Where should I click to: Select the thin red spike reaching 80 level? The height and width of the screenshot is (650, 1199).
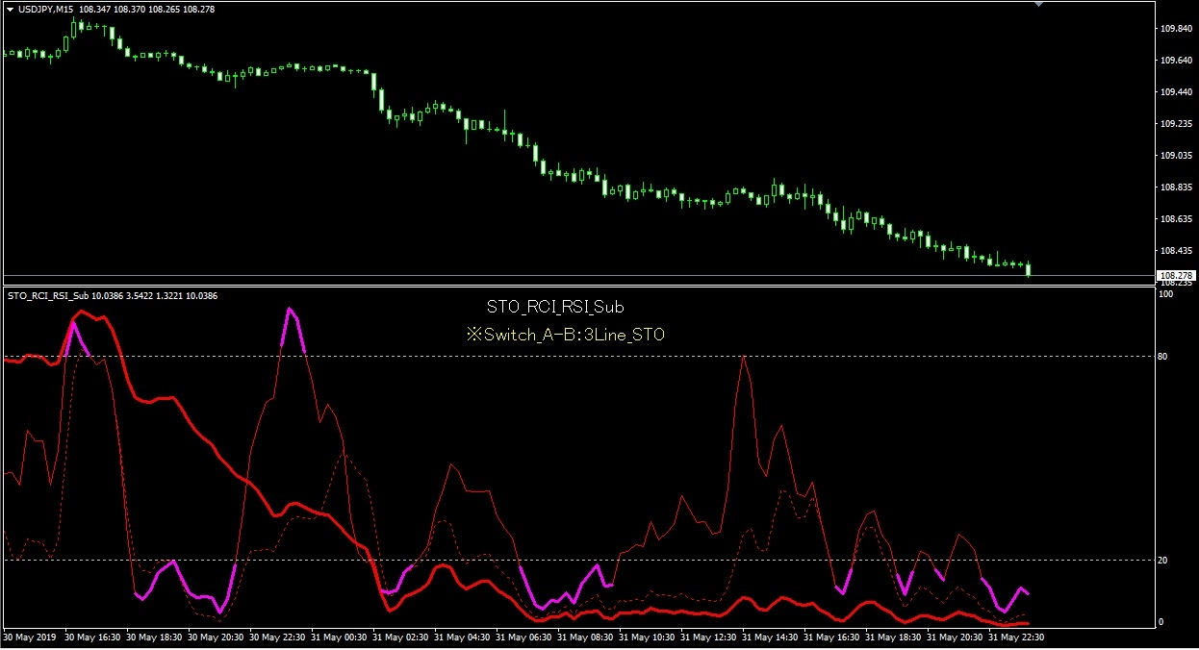click(744, 404)
